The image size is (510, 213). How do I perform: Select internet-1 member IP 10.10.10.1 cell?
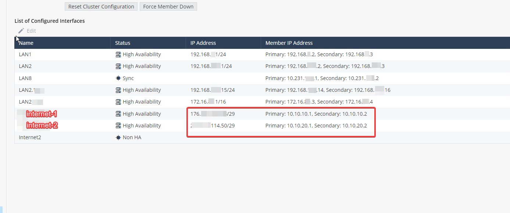316,114
